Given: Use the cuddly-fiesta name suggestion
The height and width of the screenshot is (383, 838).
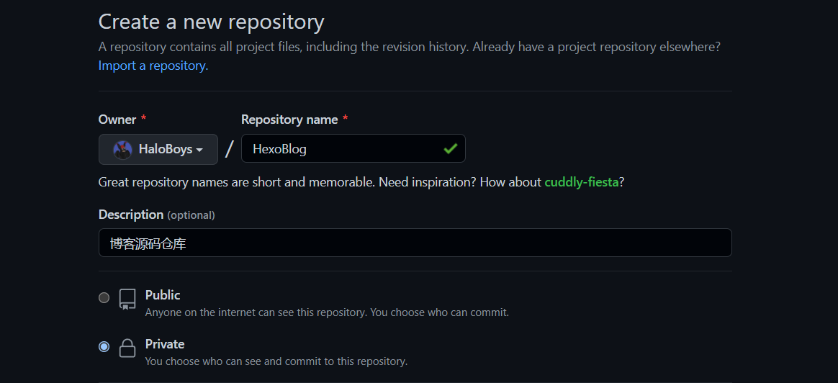Looking at the screenshot, I should (x=581, y=182).
